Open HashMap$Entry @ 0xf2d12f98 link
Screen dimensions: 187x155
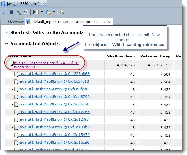coord(54,119)
